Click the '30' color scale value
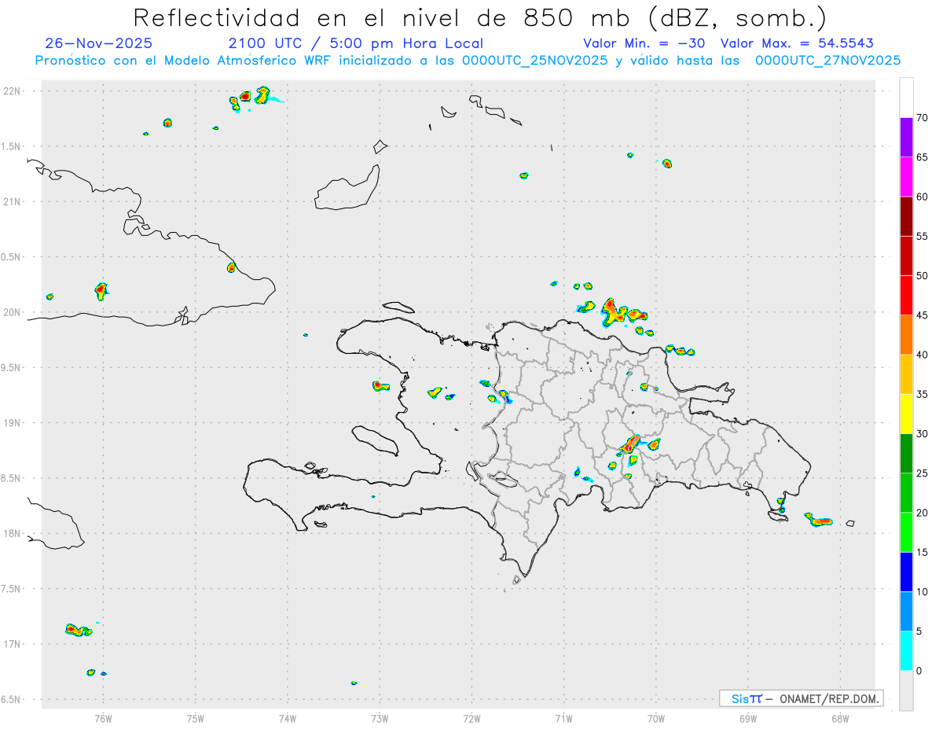 click(922, 434)
